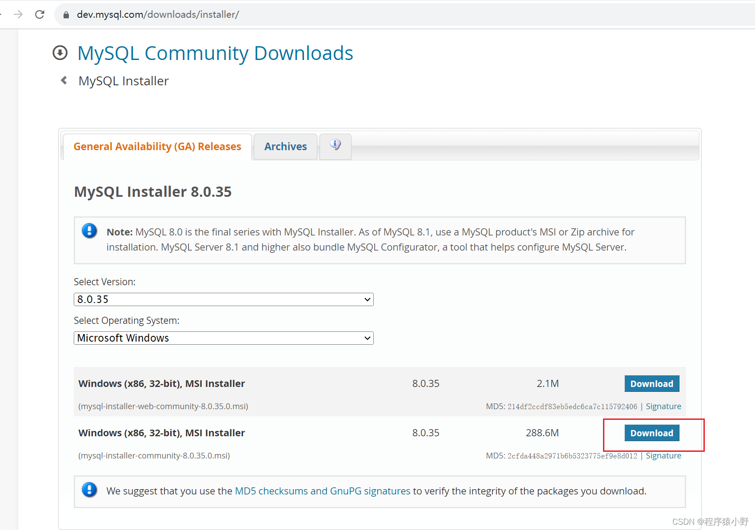Click the browser reload icon
755x530 pixels.
pos(40,15)
